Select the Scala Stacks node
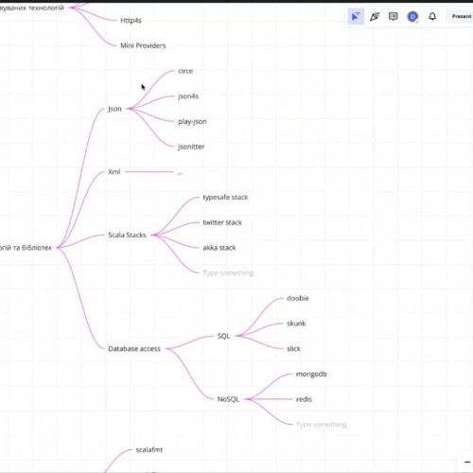Screen dimensions: 473x473 point(127,235)
